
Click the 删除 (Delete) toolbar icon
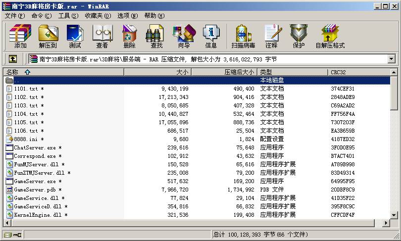pos(129,36)
